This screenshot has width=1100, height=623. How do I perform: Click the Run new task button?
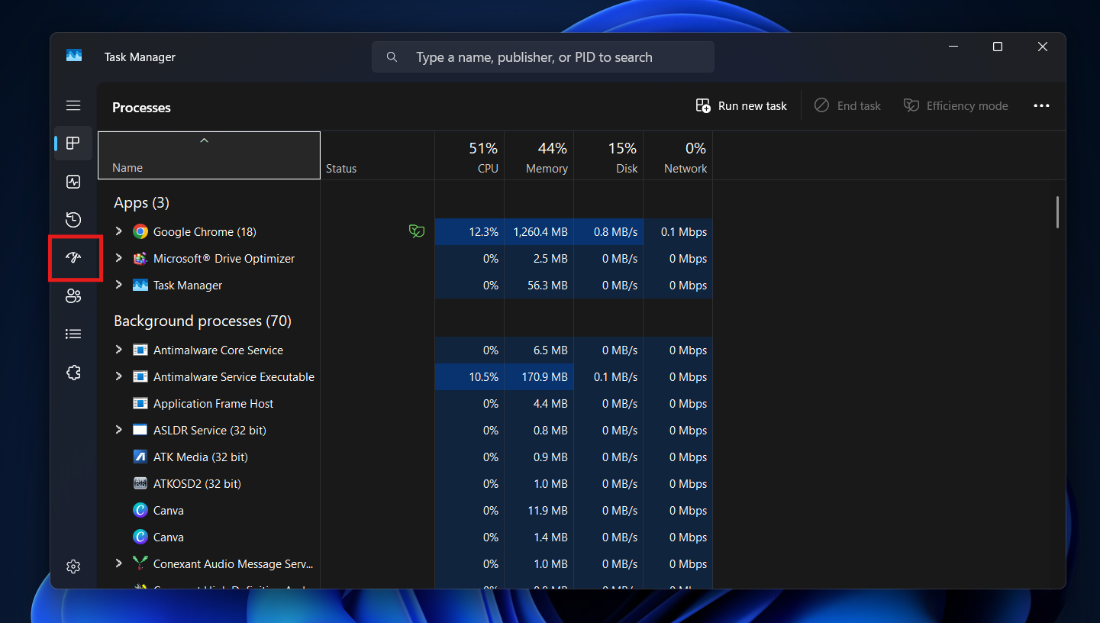coord(740,105)
